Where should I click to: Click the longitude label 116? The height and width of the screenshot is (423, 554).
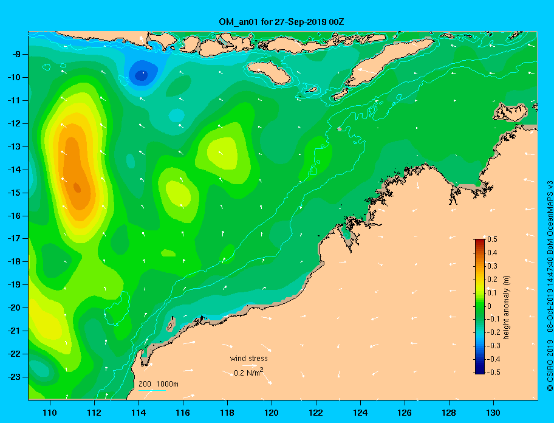[183, 413]
